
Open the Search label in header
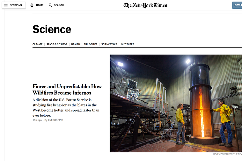(x=59, y=5)
